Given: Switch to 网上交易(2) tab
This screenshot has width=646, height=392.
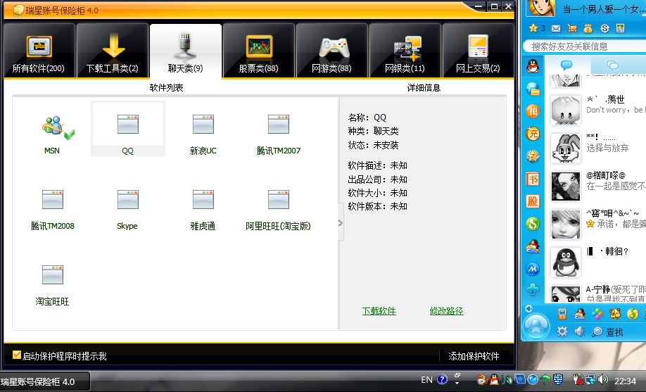Looking at the screenshot, I should [x=478, y=50].
